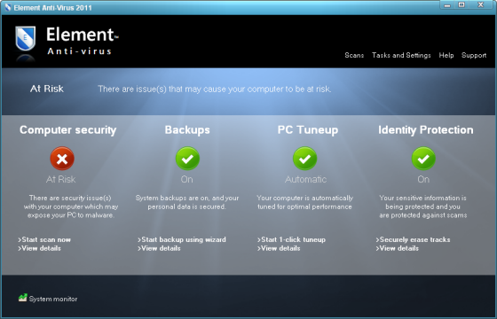Viewport: 497px width, 319px height.
Task: Start backup using wizard
Action: (x=182, y=239)
